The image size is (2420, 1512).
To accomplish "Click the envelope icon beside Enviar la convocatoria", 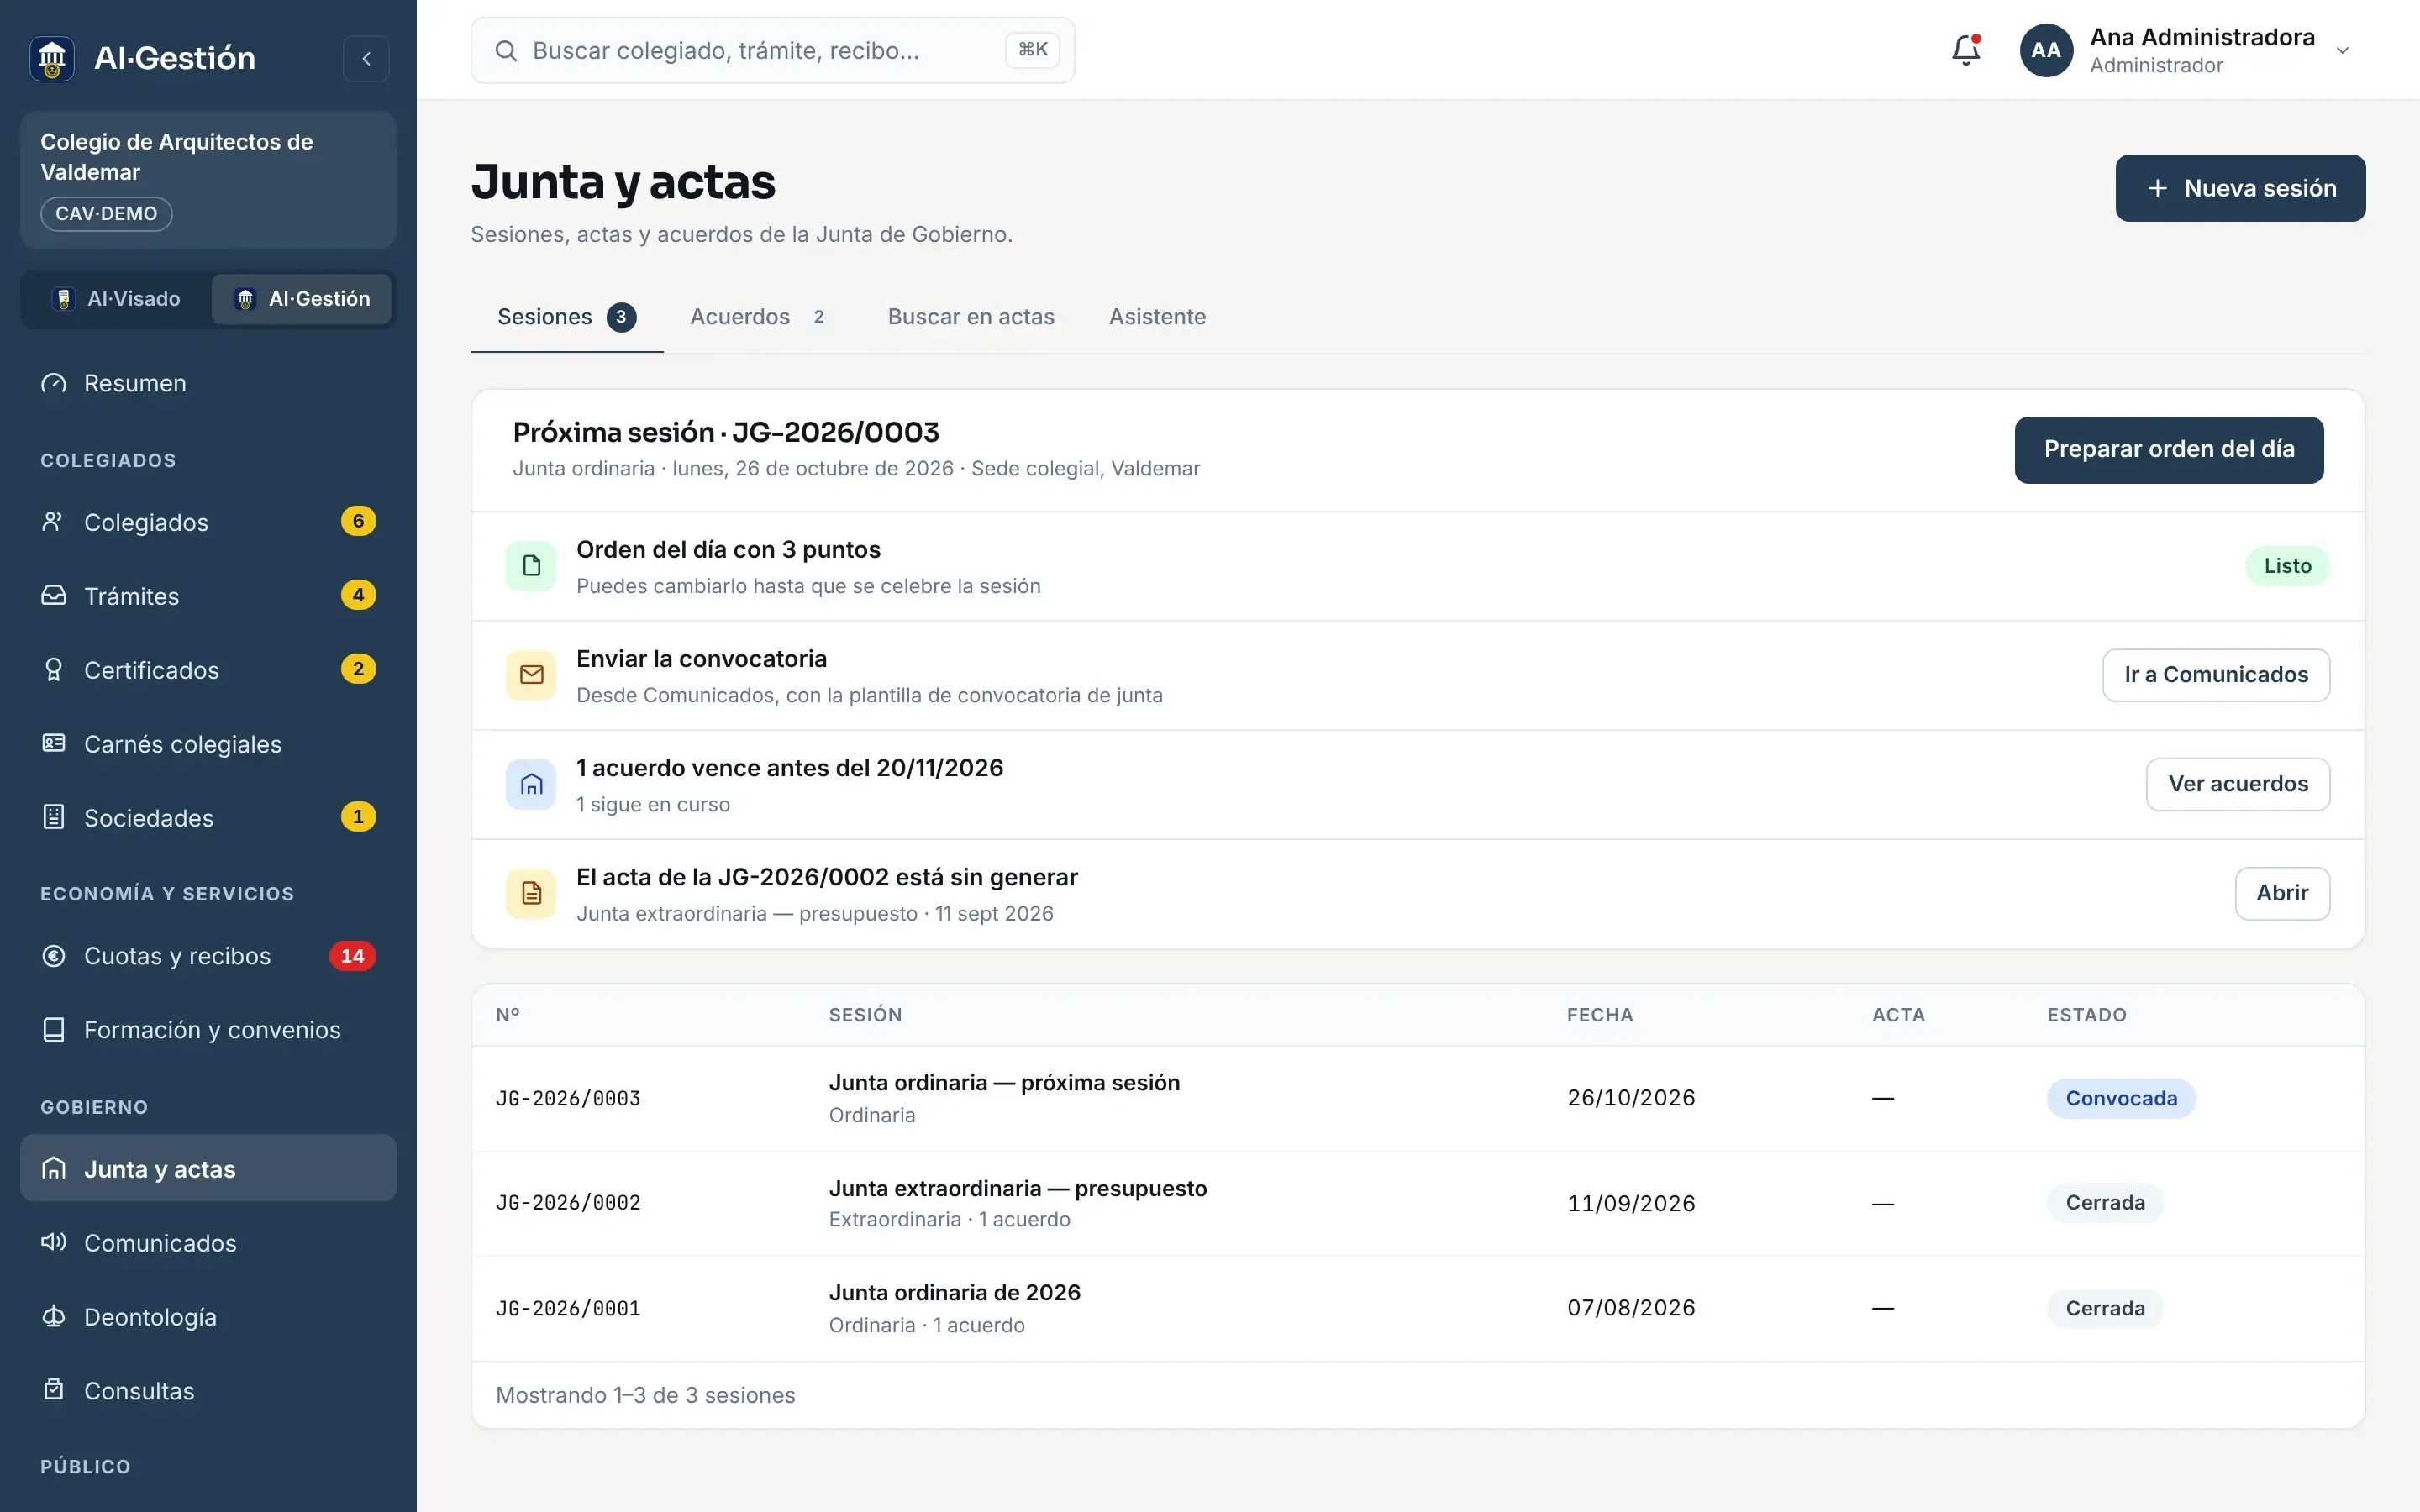I will (531, 675).
